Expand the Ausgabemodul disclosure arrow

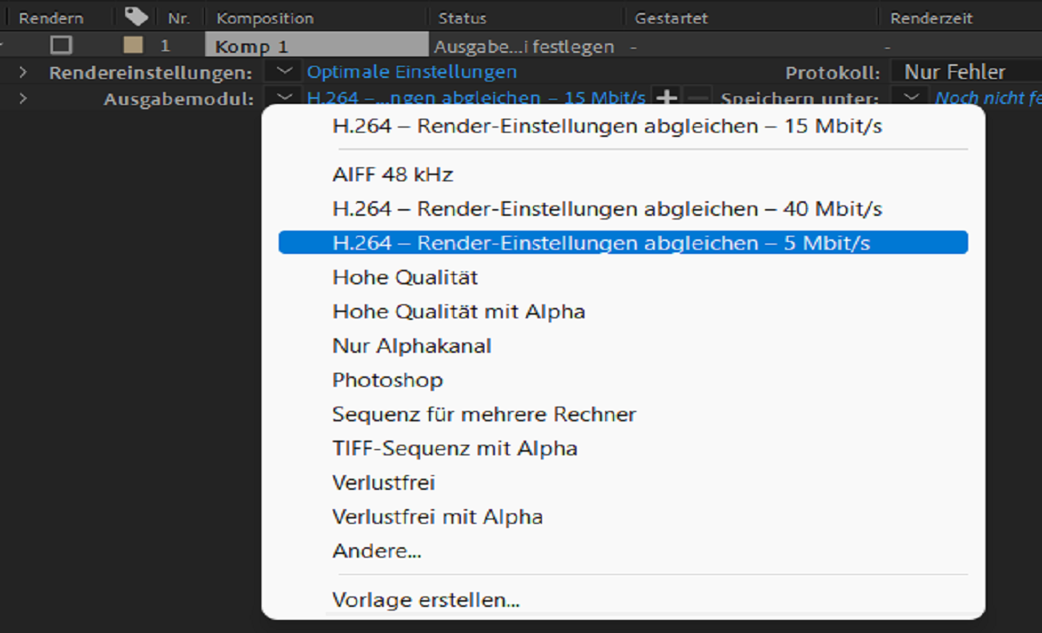[23, 98]
